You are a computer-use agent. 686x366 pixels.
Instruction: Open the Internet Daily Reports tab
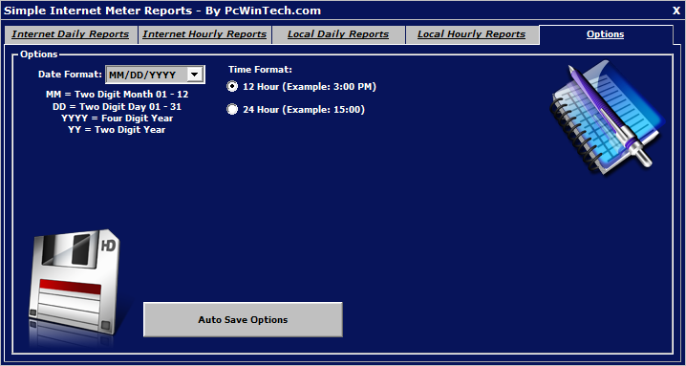[x=71, y=34]
